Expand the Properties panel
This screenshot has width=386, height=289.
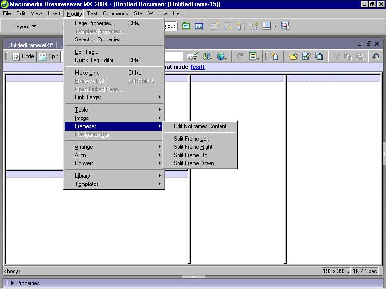(13, 283)
